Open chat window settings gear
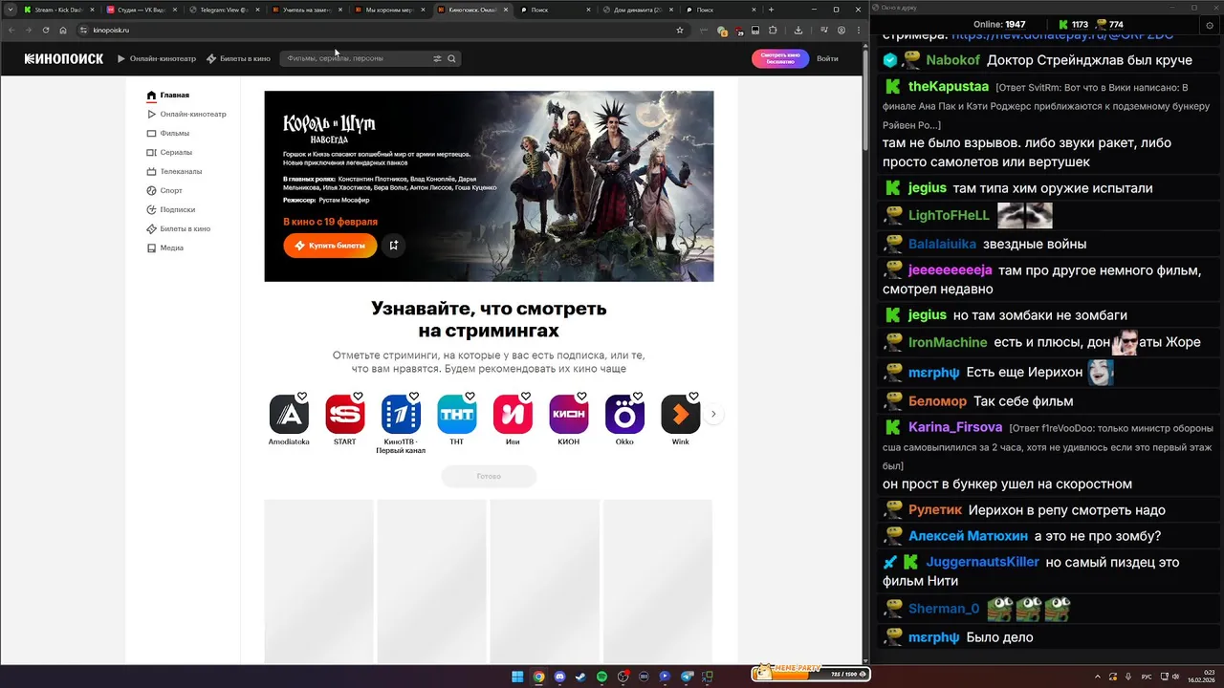This screenshot has width=1224, height=688. (x=1210, y=26)
